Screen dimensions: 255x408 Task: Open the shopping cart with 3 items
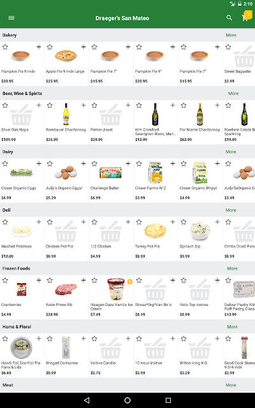(245, 17)
